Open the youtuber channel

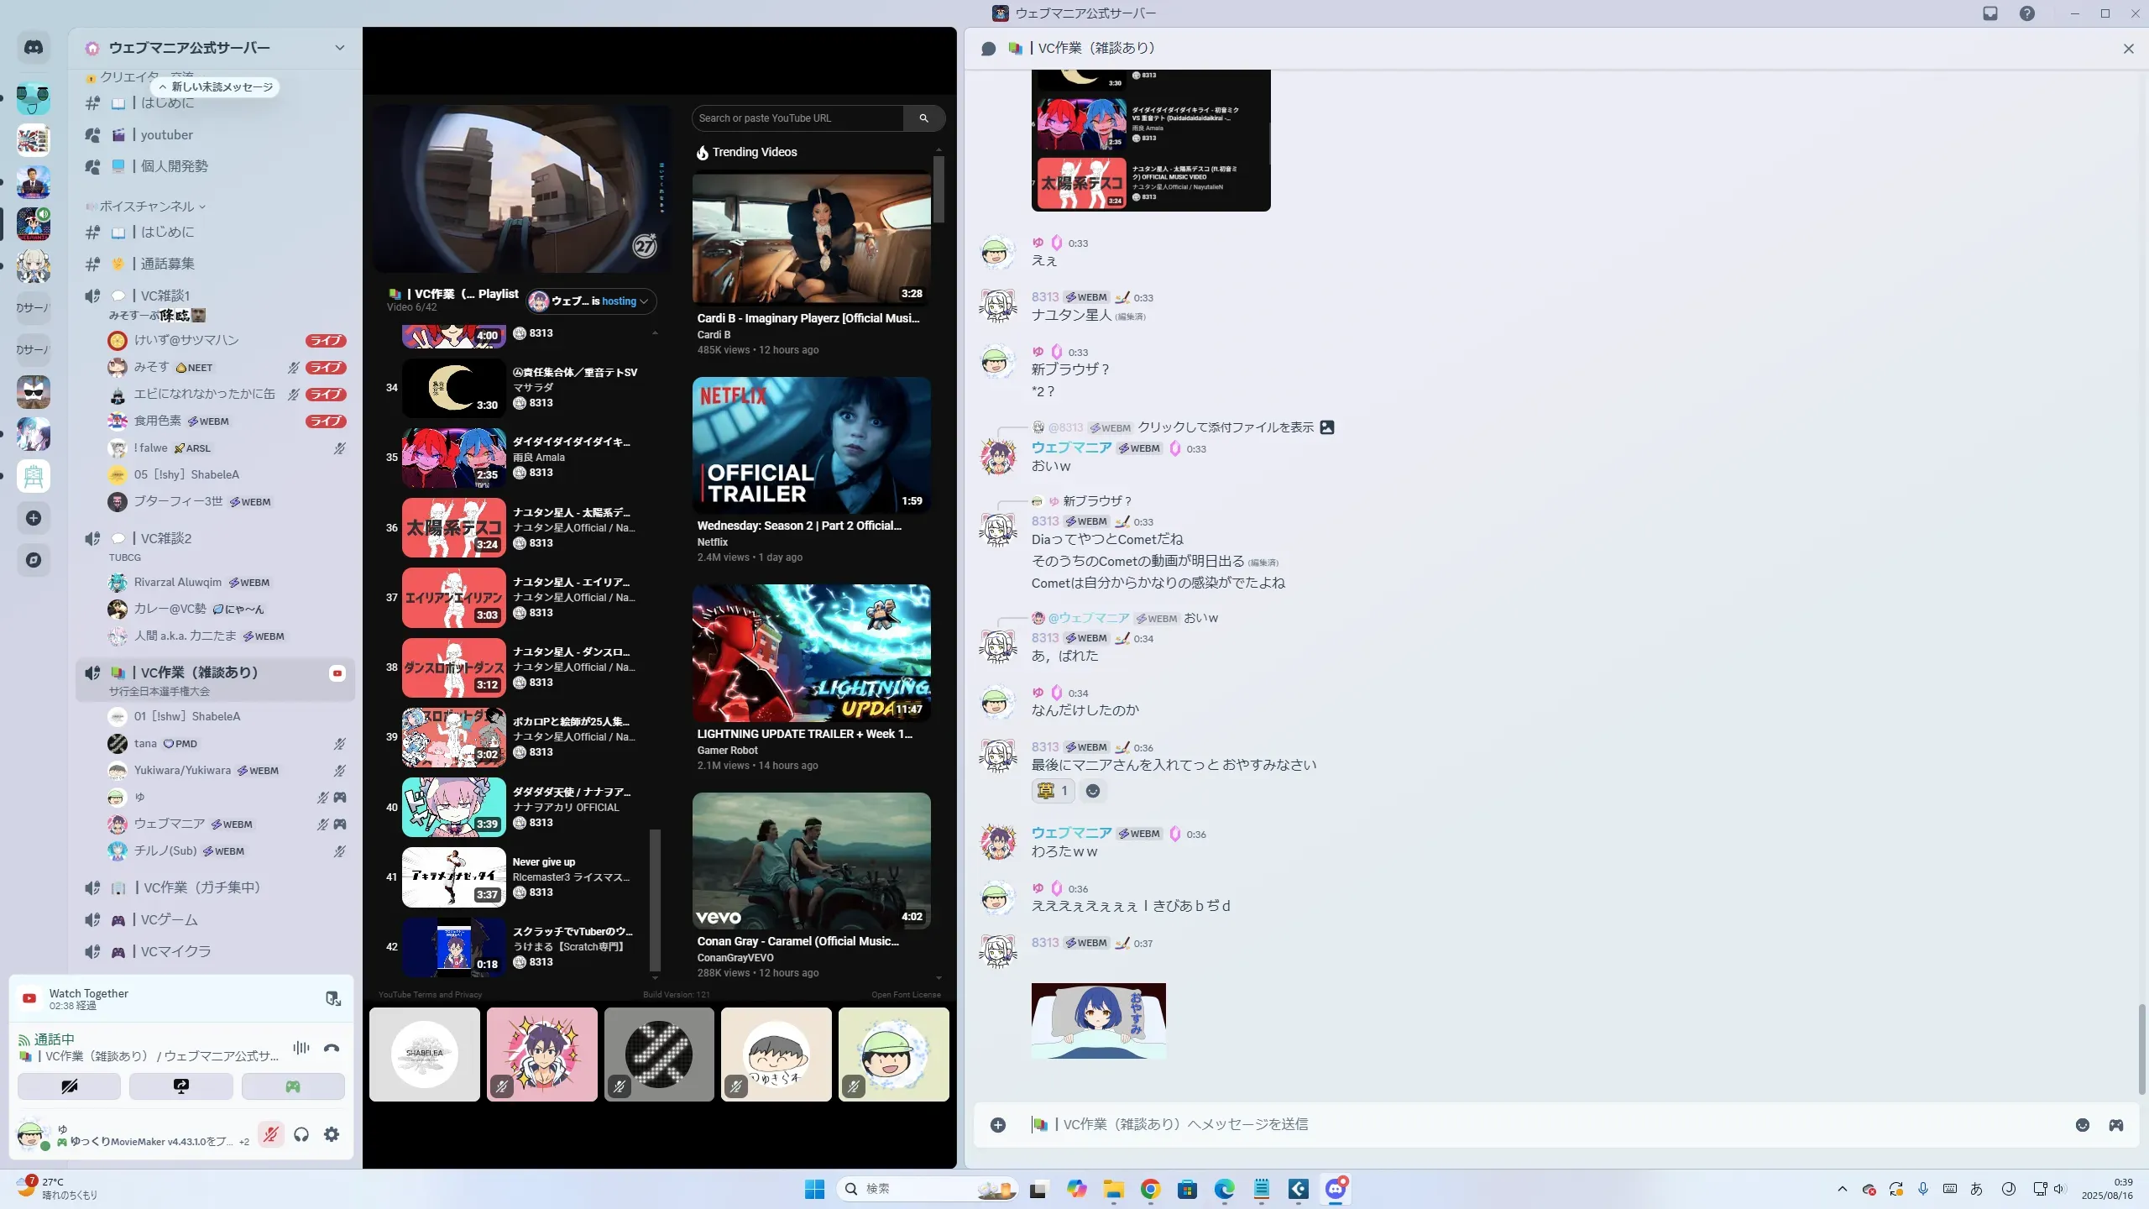tap(166, 134)
